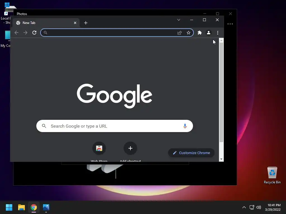The height and width of the screenshot is (214, 286).
Task: Close the Photos window
Action: point(230,14)
